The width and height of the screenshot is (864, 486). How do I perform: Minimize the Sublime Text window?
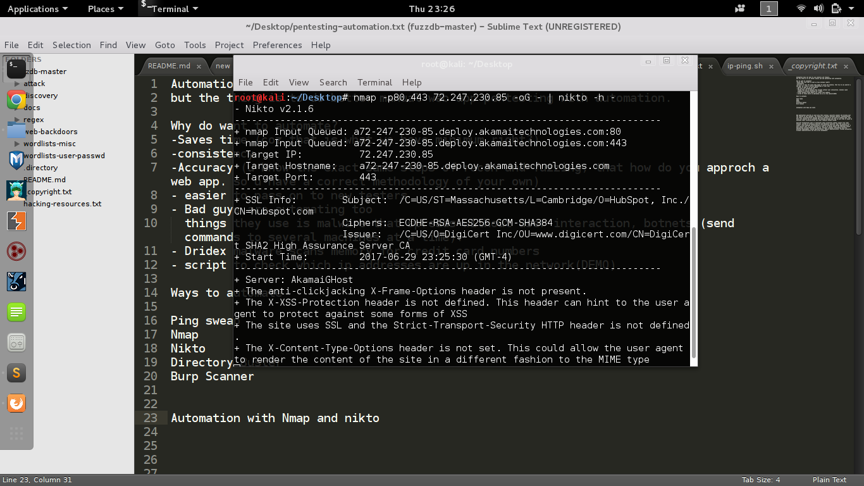(814, 23)
